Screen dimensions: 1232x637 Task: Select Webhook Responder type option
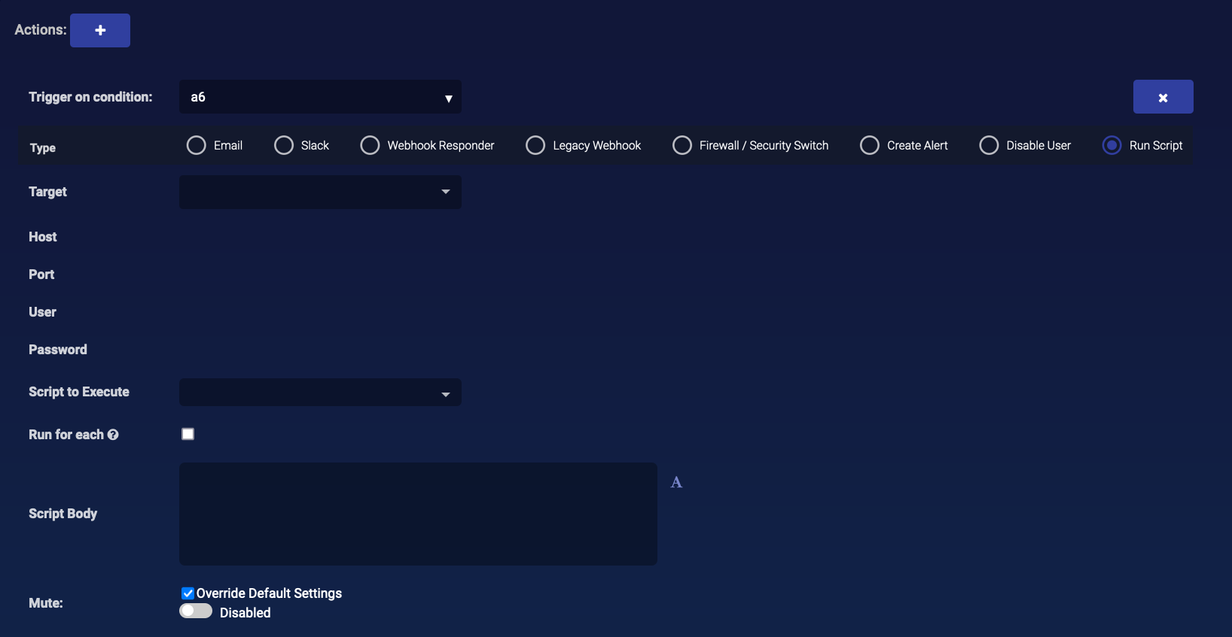[370, 145]
